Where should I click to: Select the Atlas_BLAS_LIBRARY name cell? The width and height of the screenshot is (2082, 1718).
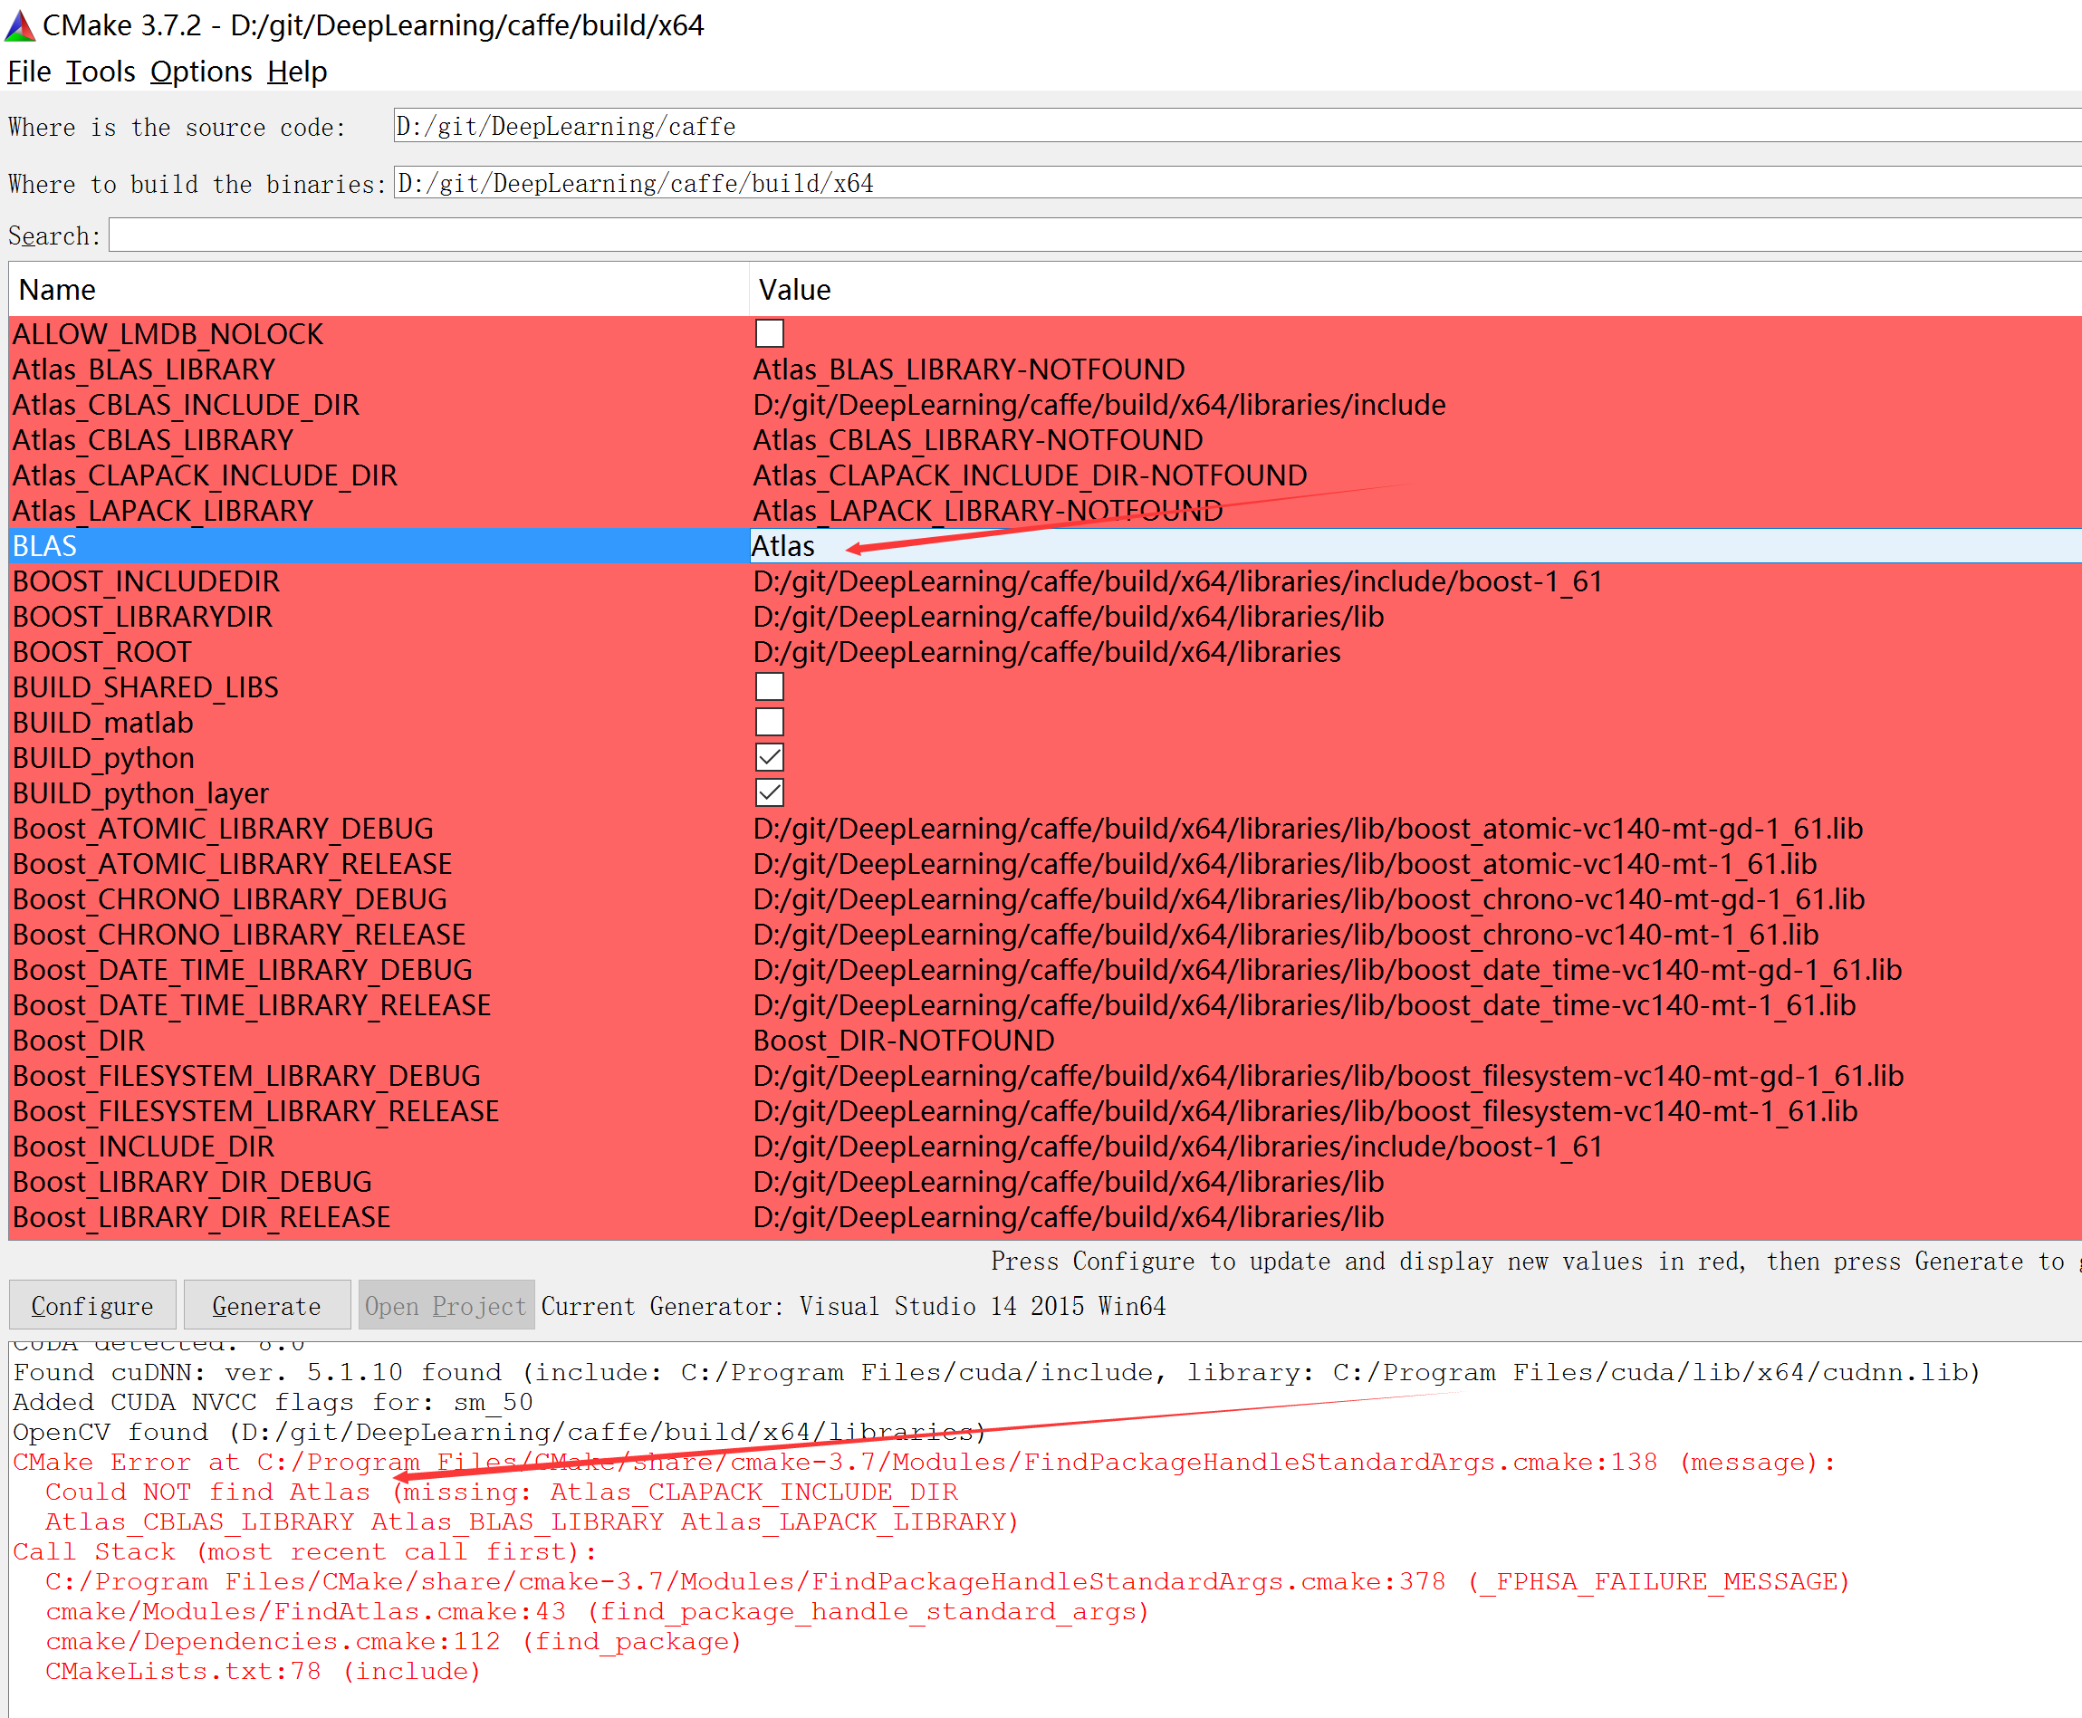tap(378, 370)
